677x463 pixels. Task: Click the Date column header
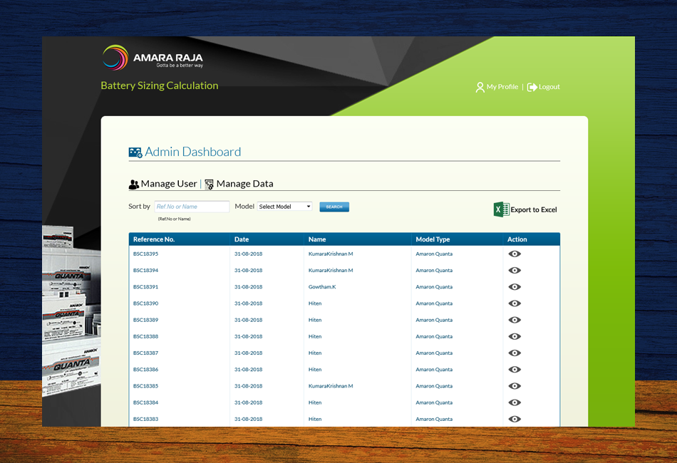242,239
